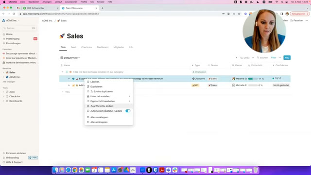The width and height of the screenshot is (311, 175).
Task: Open Eigenschaft bearbeiten submenu
Action: [x=108, y=101]
